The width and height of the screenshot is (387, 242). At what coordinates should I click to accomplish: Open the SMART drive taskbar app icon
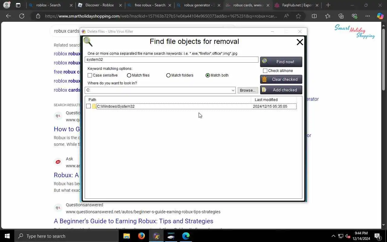171,236
